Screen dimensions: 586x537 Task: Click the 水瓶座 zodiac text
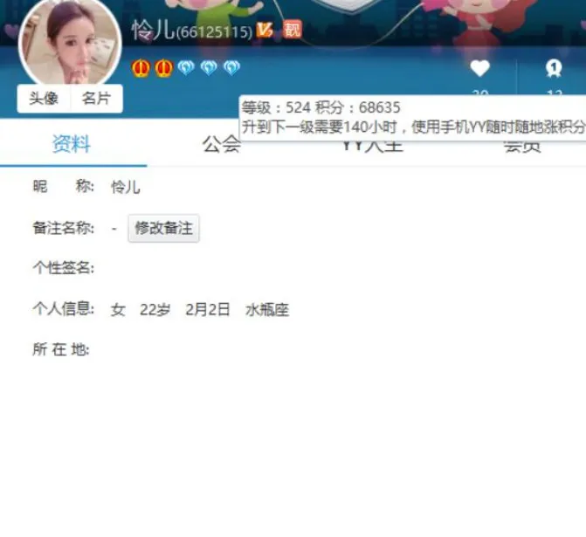[267, 310]
